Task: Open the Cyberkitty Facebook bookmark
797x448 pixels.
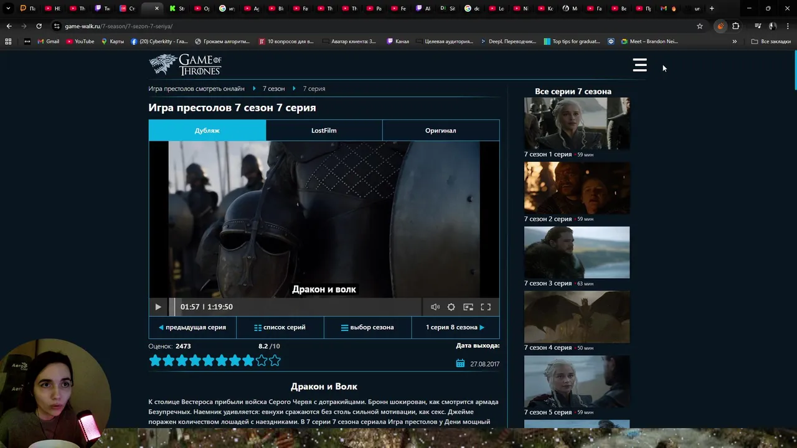Action: click(159, 42)
